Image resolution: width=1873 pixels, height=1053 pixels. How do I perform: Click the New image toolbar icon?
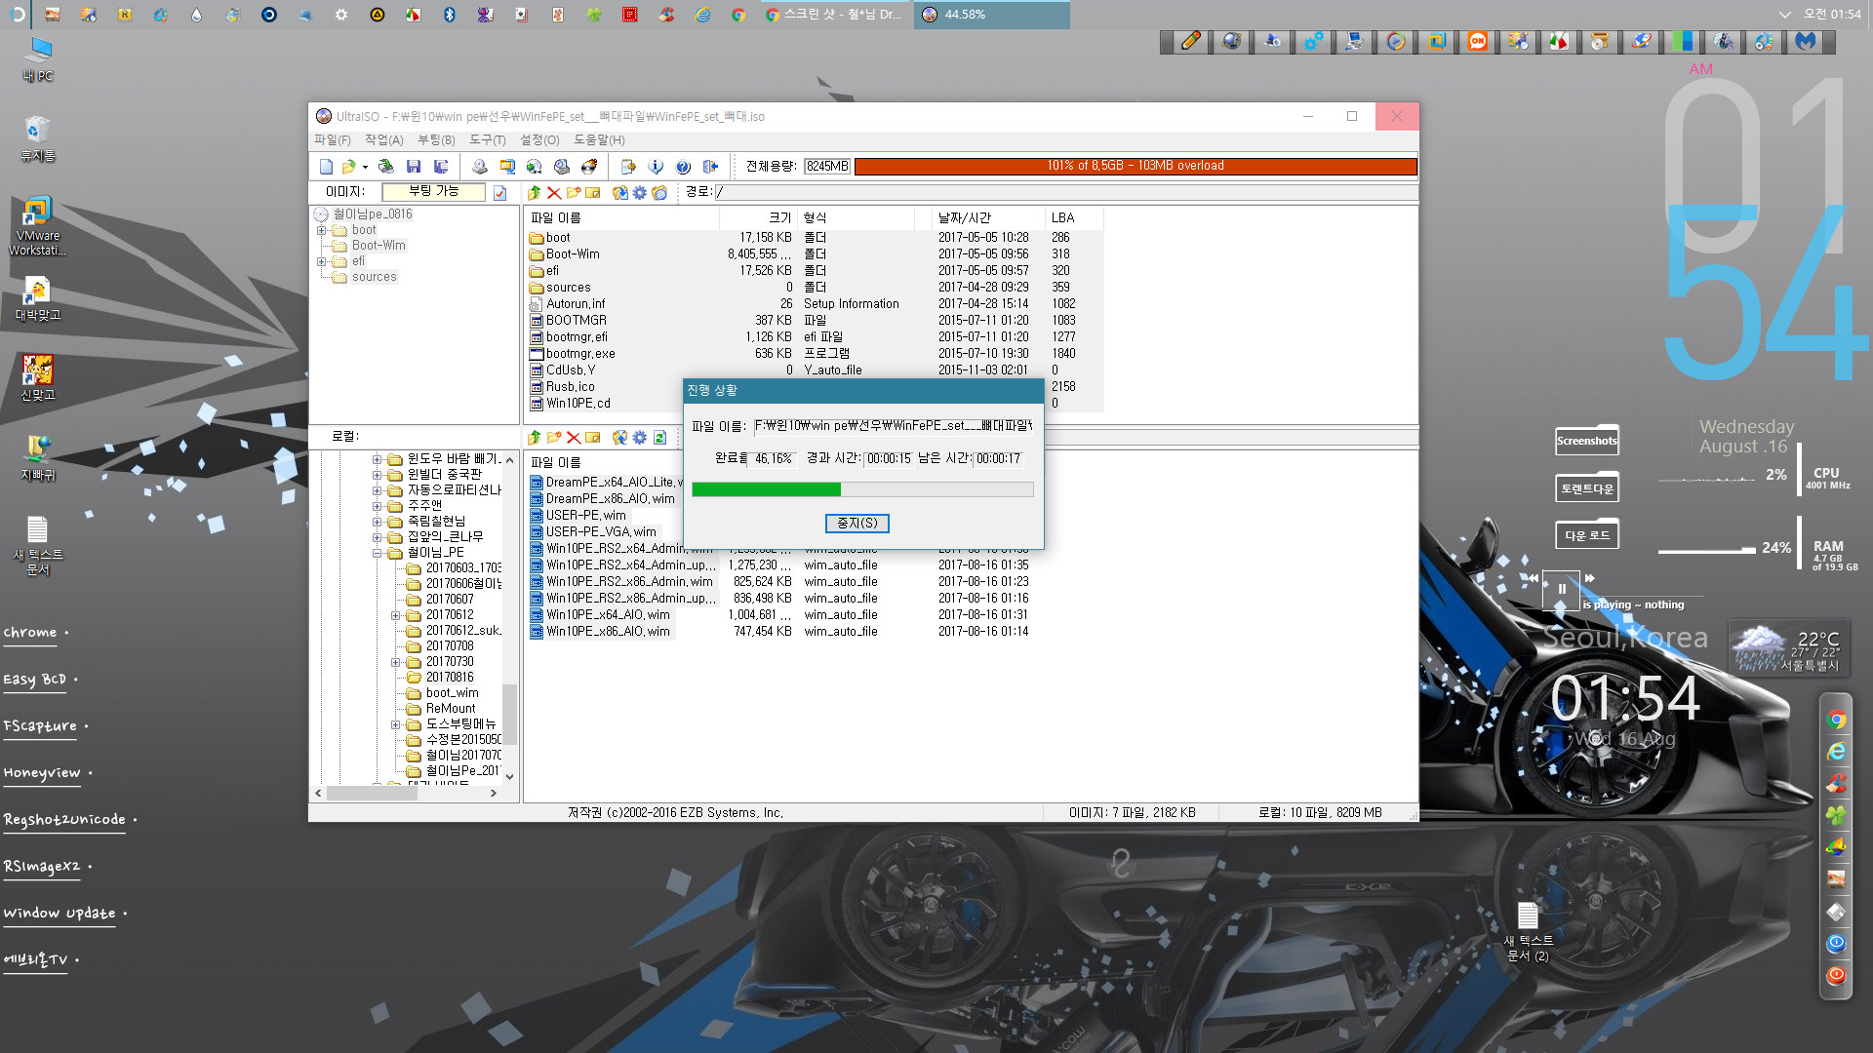click(326, 167)
